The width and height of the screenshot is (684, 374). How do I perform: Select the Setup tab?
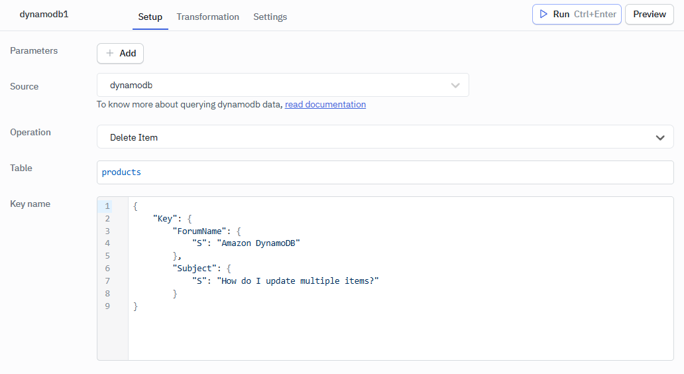[x=150, y=17]
